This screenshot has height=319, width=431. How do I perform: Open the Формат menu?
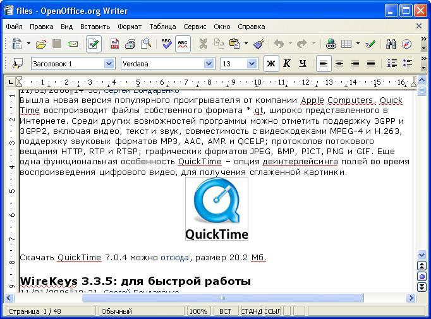click(x=130, y=27)
